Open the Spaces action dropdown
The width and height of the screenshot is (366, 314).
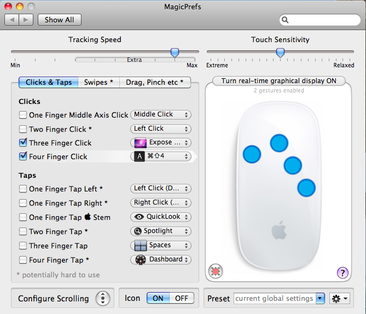161,246
